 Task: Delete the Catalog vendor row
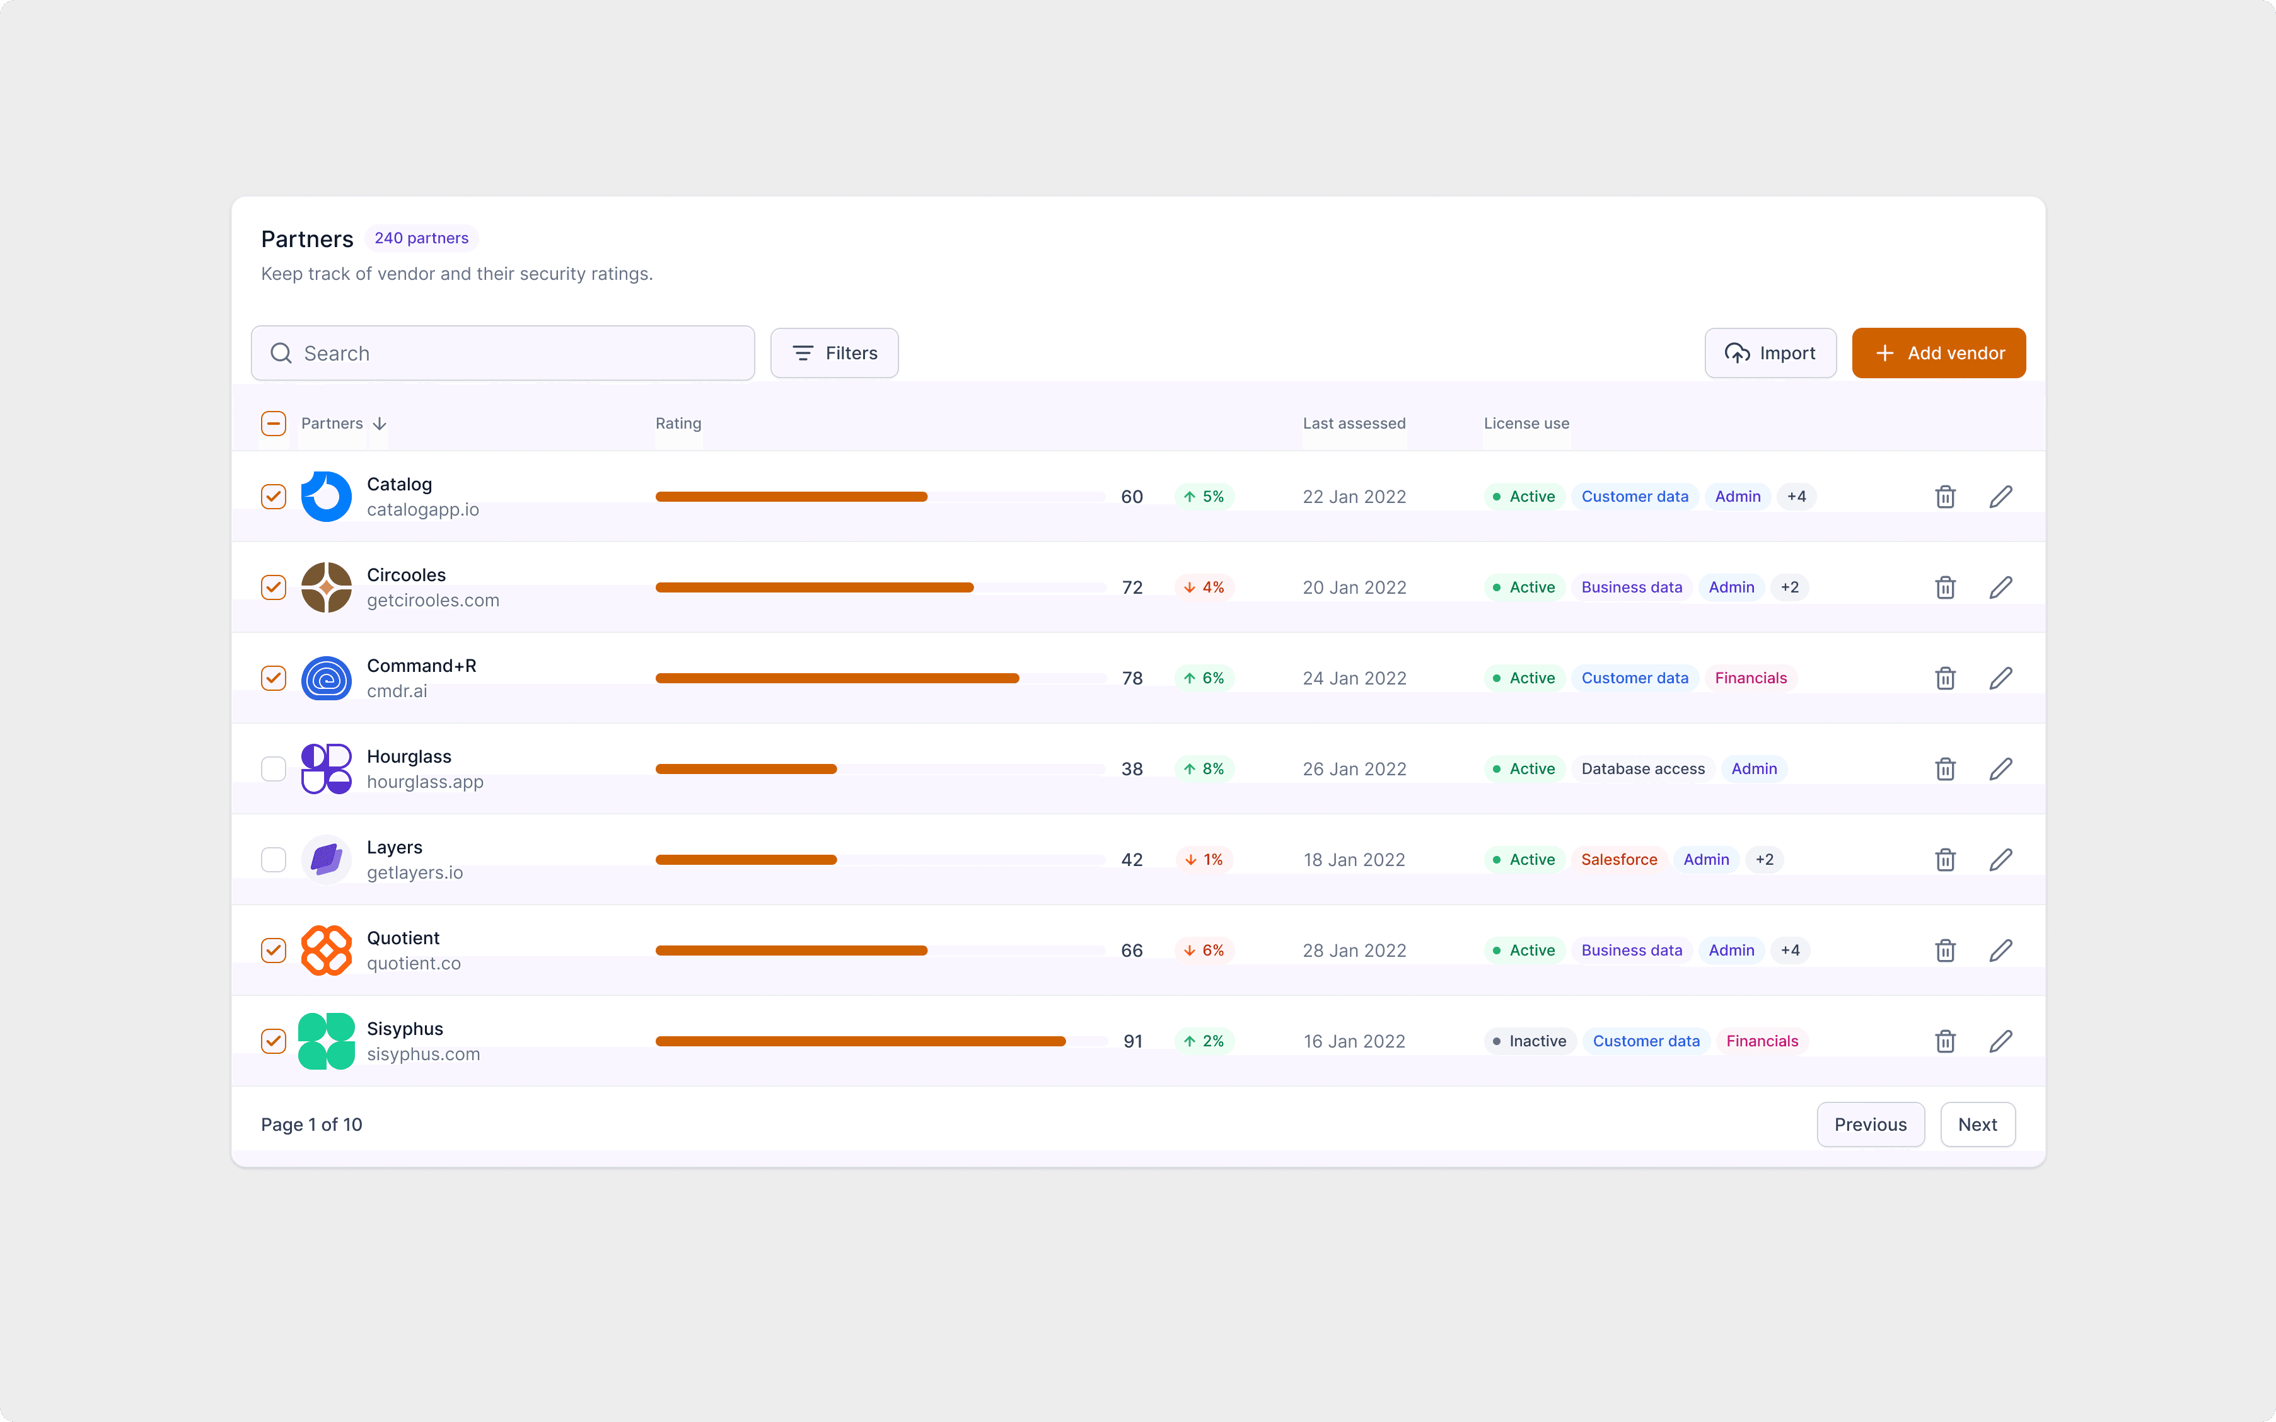[1945, 497]
